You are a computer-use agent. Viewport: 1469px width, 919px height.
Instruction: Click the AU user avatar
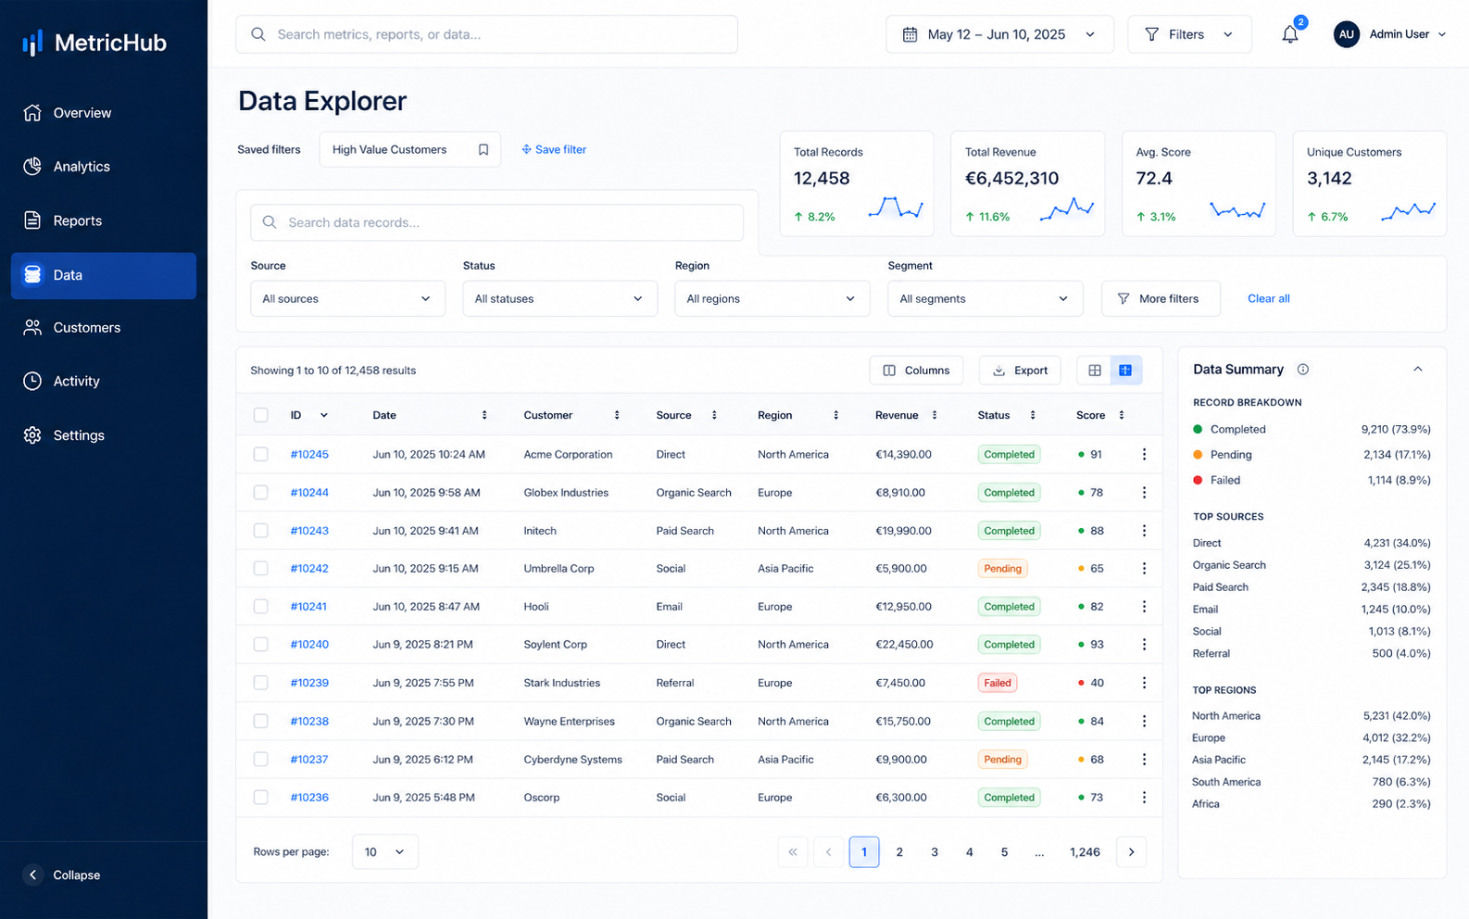(1346, 34)
